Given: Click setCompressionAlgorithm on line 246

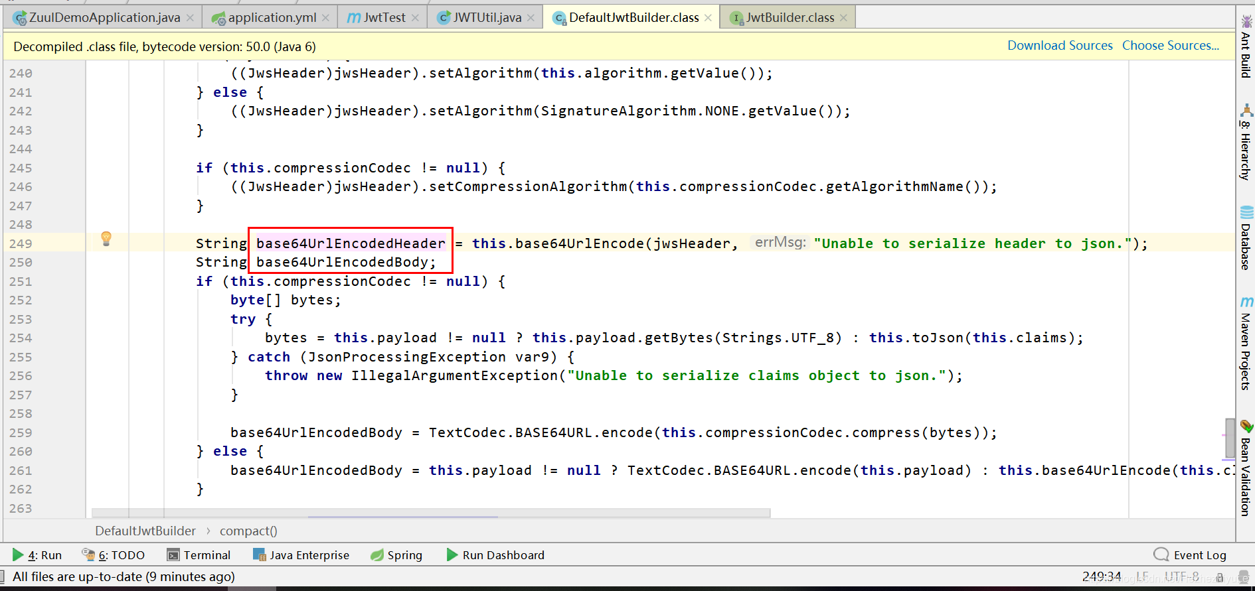Looking at the screenshot, I should [528, 186].
